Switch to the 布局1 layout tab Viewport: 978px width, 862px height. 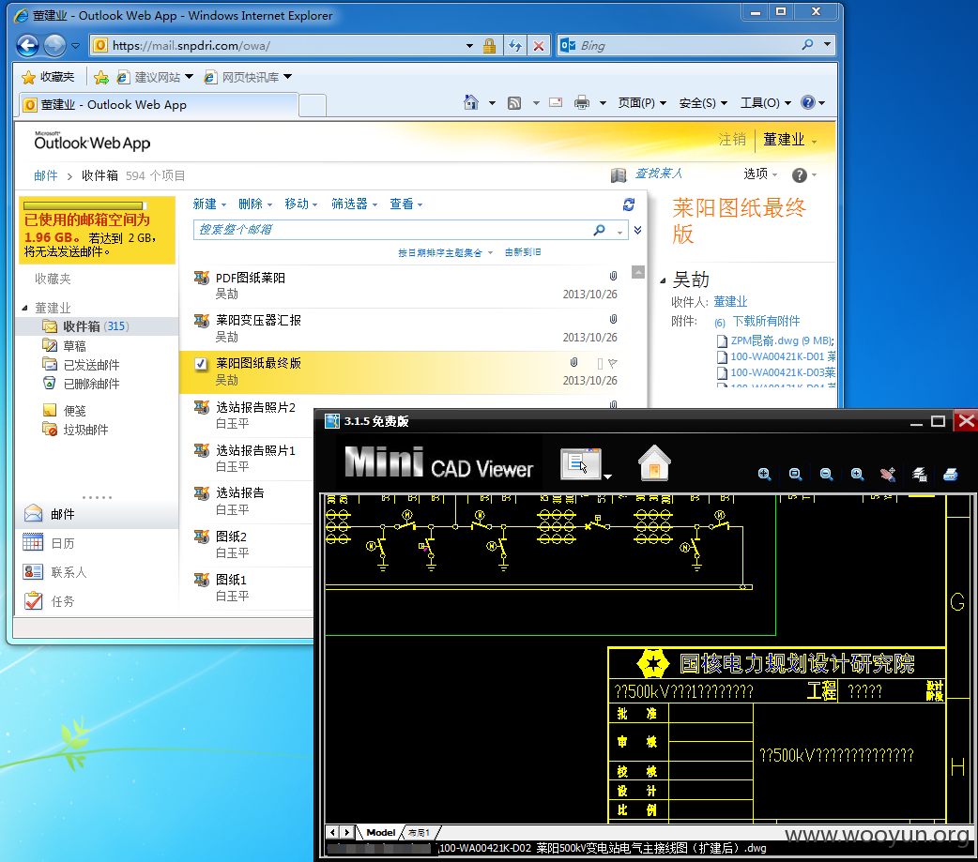click(420, 832)
